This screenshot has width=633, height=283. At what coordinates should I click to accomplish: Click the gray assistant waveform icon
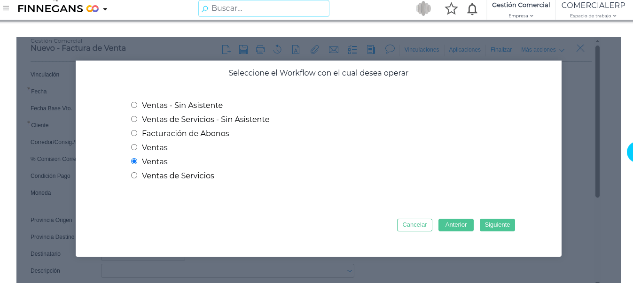tap(423, 8)
